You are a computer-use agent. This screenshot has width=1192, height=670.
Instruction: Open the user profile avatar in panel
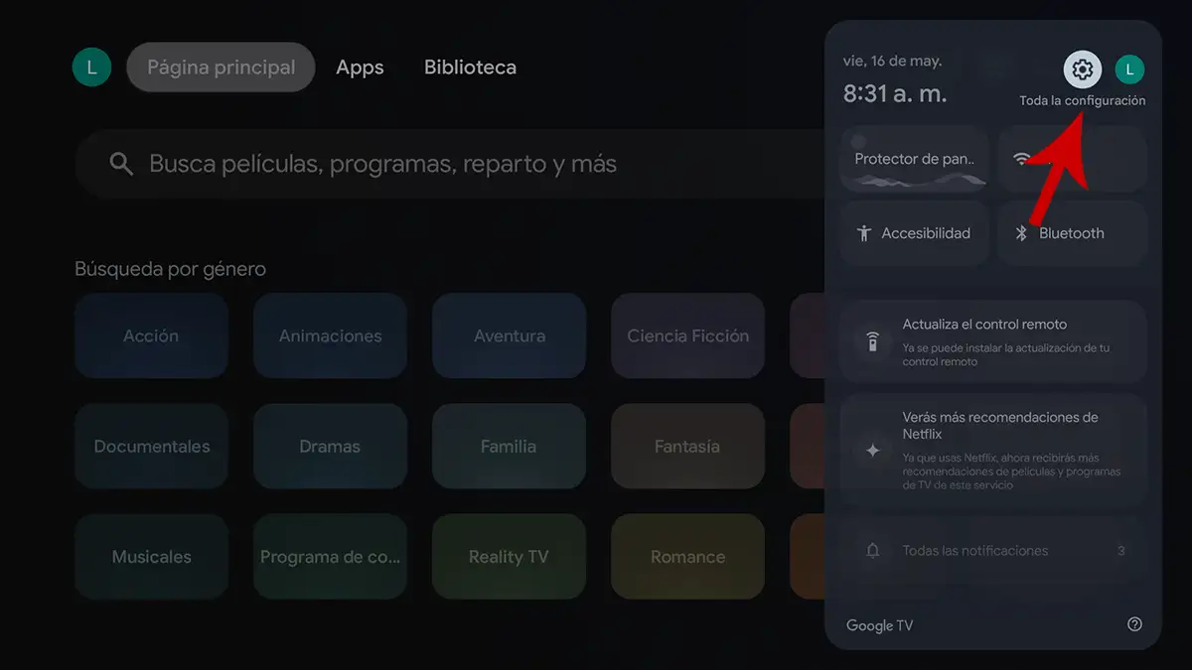(x=1129, y=69)
